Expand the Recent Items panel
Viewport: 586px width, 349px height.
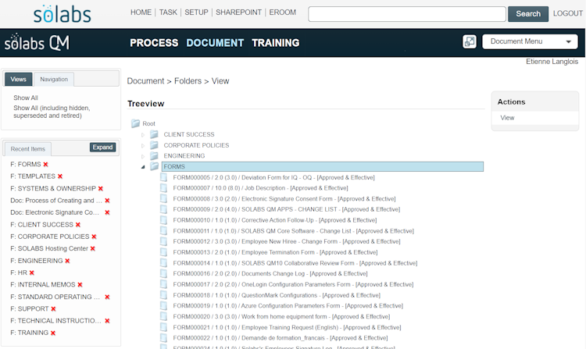coord(103,148)
